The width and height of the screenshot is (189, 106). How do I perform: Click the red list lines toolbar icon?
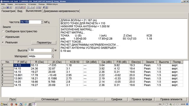[24, 7]
